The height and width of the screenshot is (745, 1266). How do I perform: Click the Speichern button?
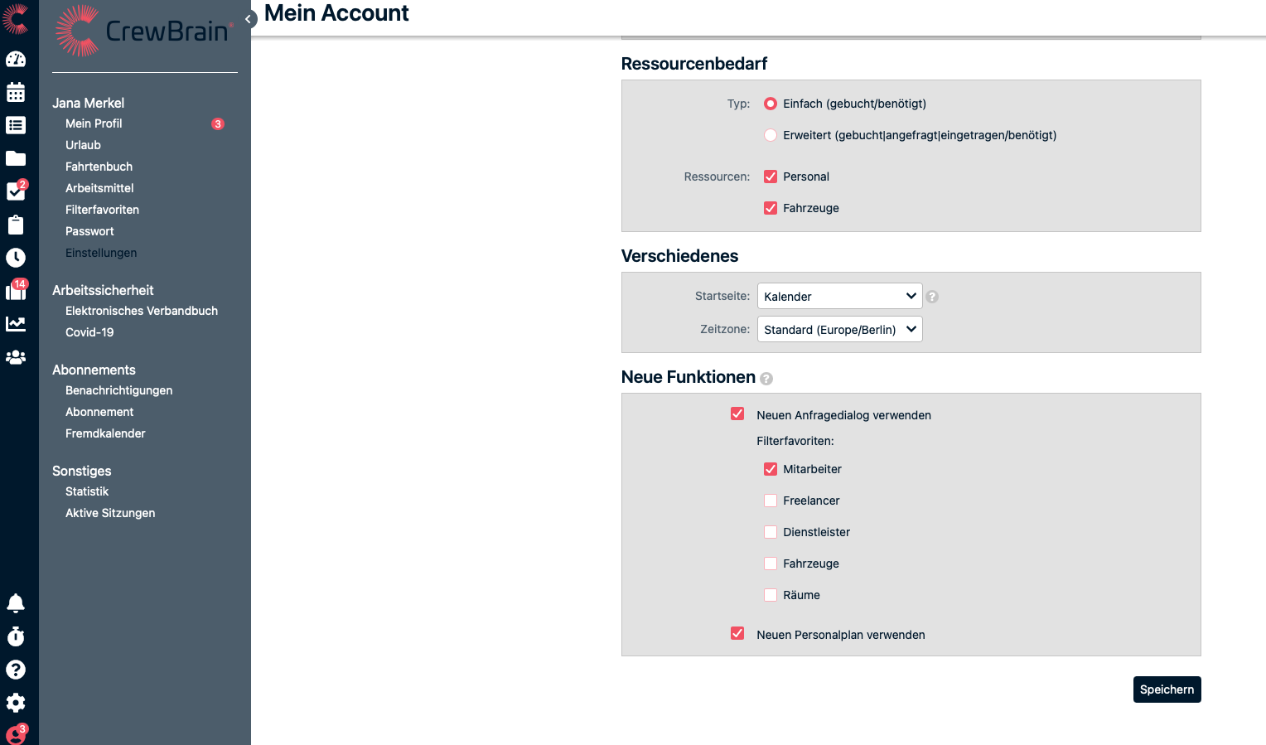coord(1167,689)
